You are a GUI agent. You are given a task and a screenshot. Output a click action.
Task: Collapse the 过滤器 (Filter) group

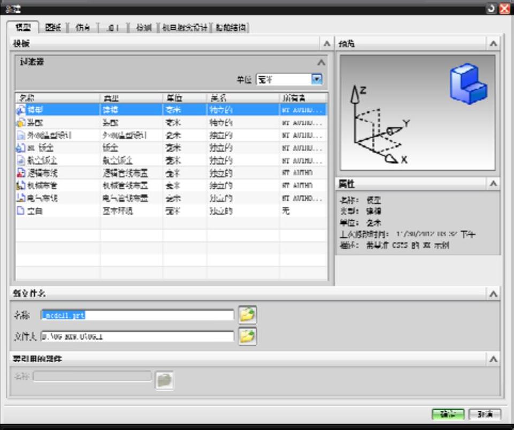[x=321, y=62]
